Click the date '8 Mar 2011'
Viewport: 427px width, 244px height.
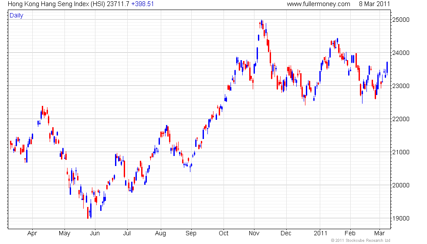pos(374,4)
